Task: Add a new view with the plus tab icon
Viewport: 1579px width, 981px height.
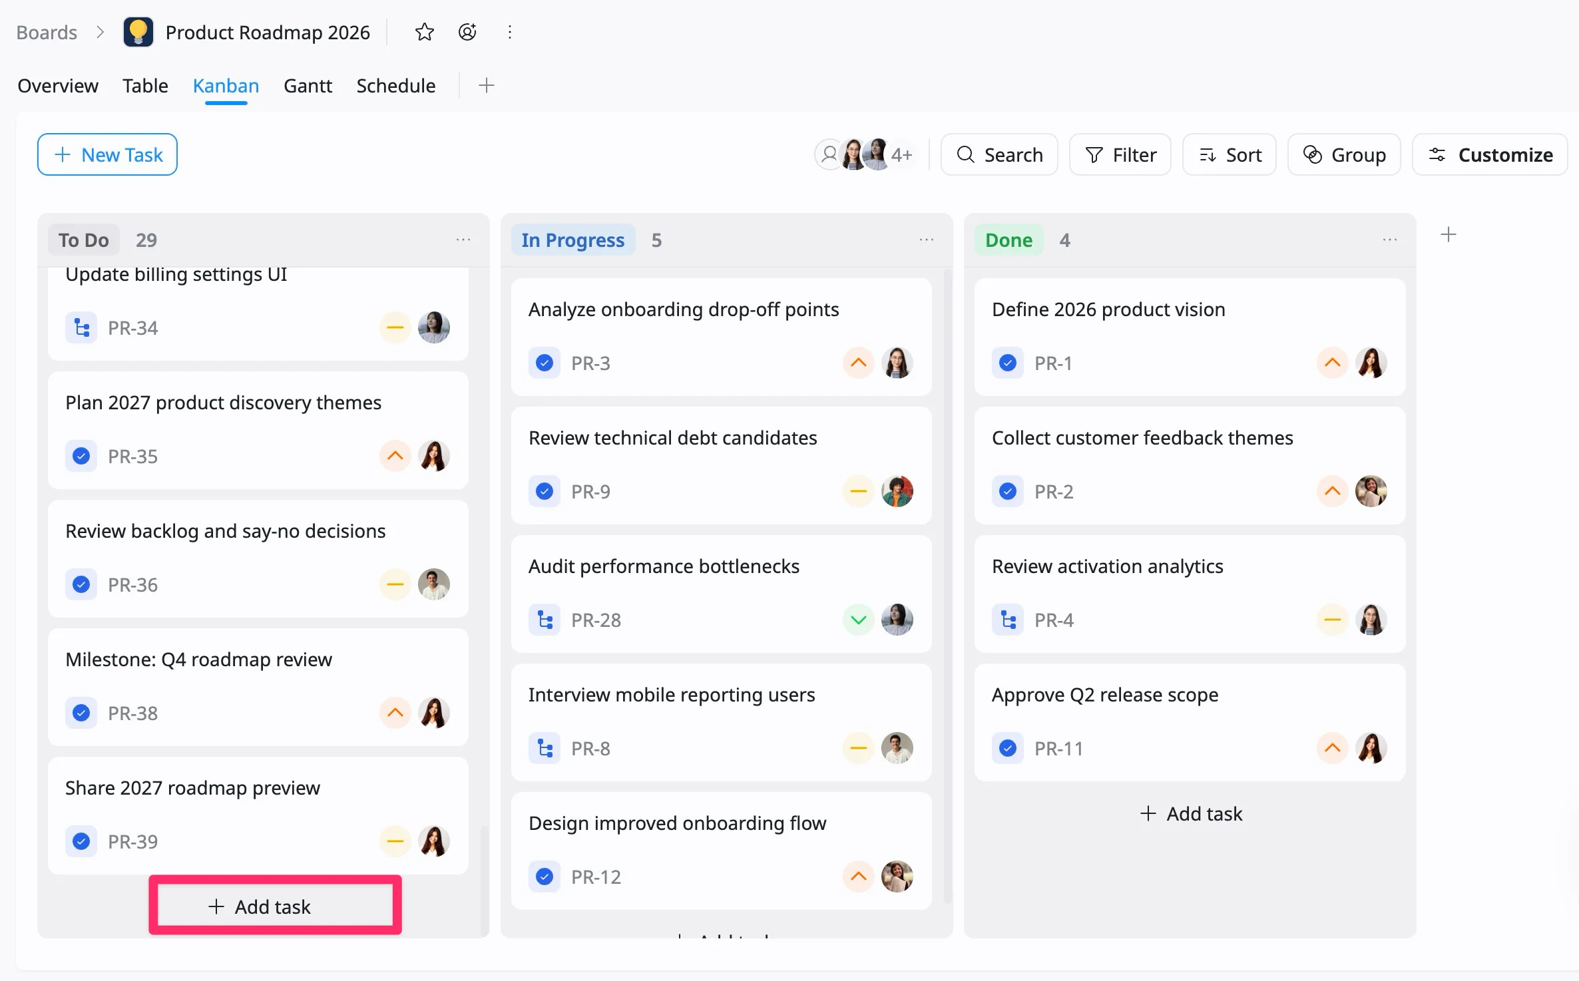Action: (486, 85)
